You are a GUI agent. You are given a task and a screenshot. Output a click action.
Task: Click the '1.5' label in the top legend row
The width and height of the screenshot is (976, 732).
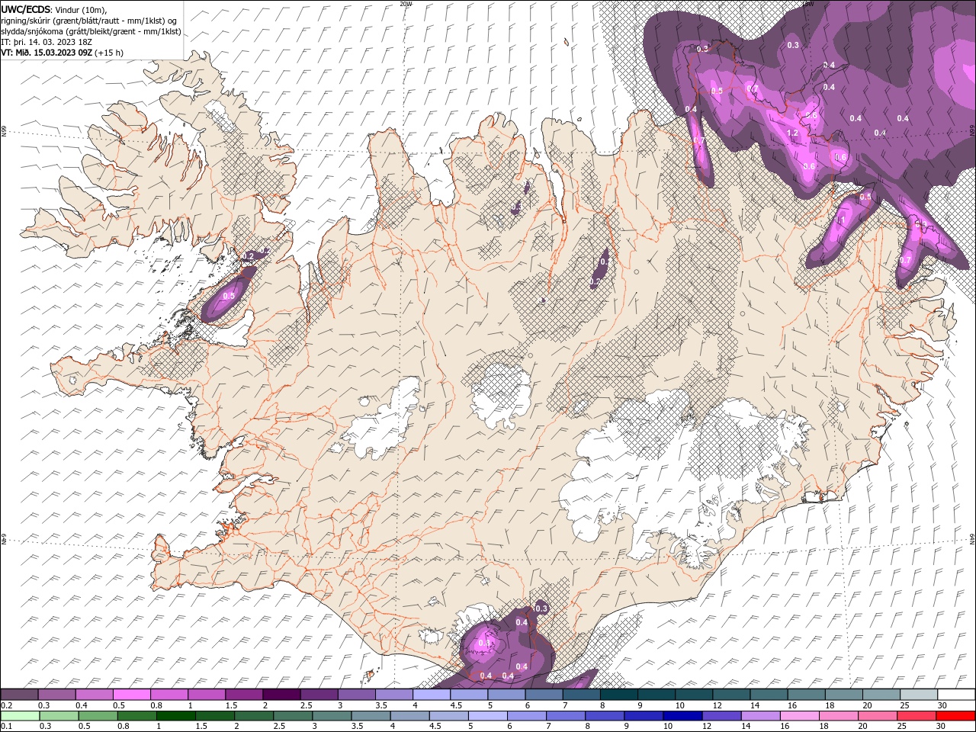[x=231, y=706]
